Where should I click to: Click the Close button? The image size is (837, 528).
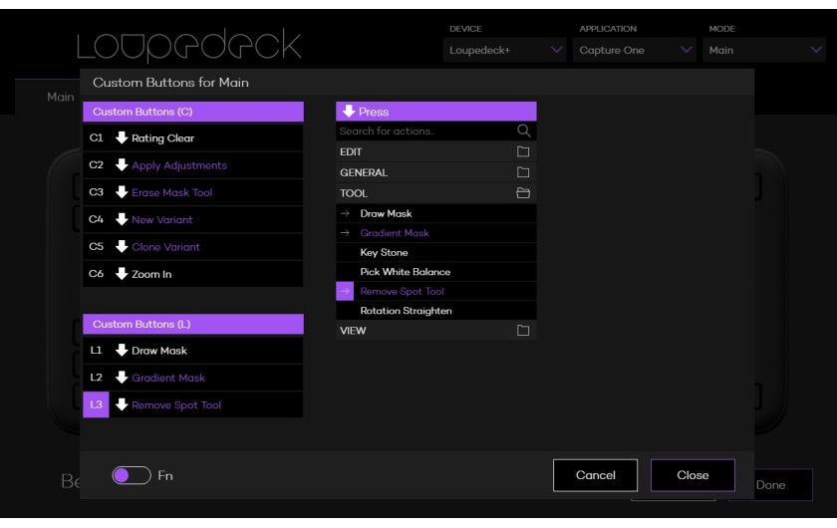(693, 475)
